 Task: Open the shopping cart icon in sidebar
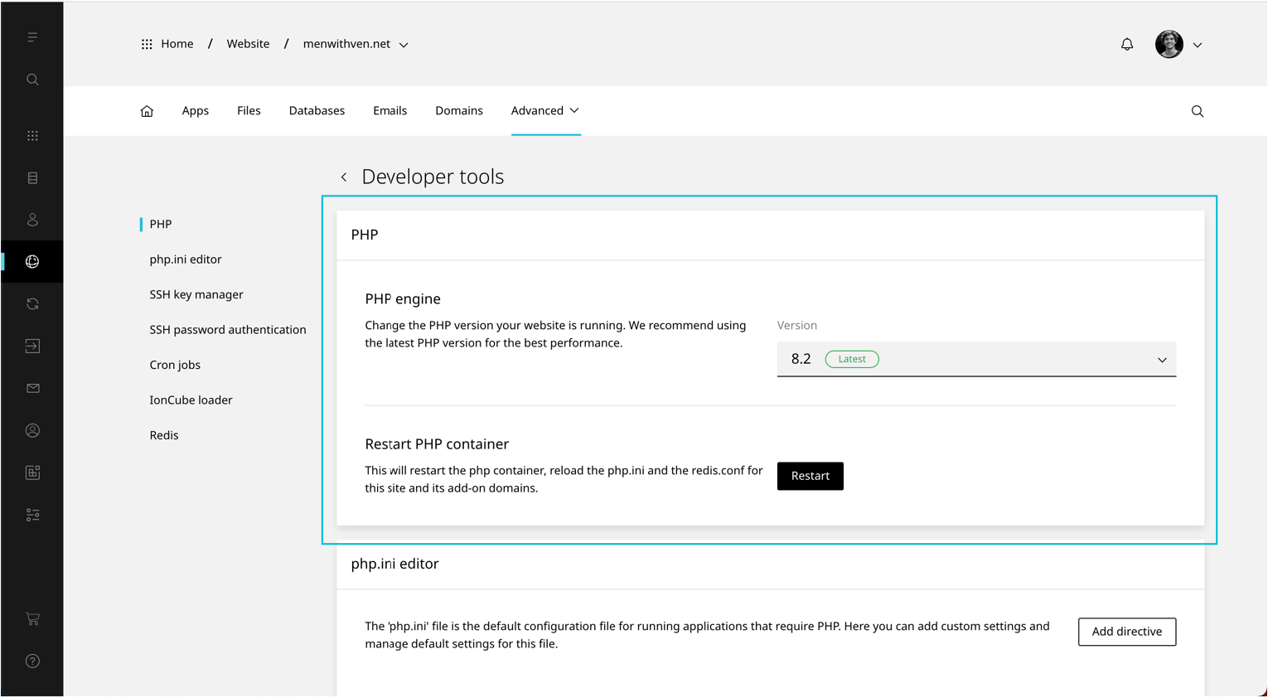32,618
